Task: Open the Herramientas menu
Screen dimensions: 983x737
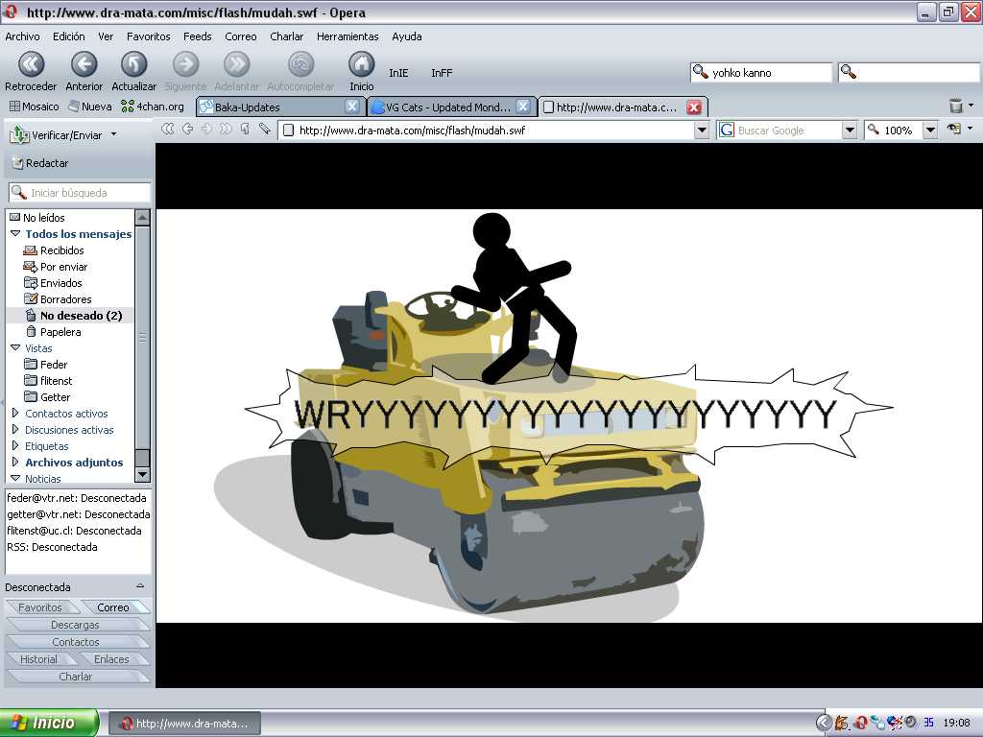Action: pos(348,36)
